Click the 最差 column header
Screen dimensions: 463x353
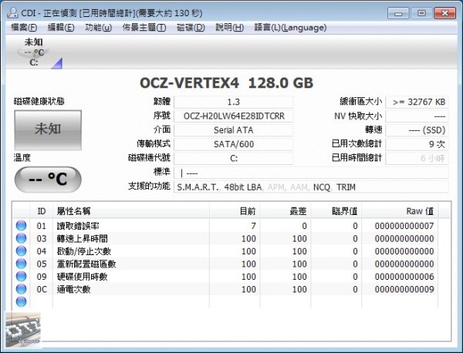[286, 211]
